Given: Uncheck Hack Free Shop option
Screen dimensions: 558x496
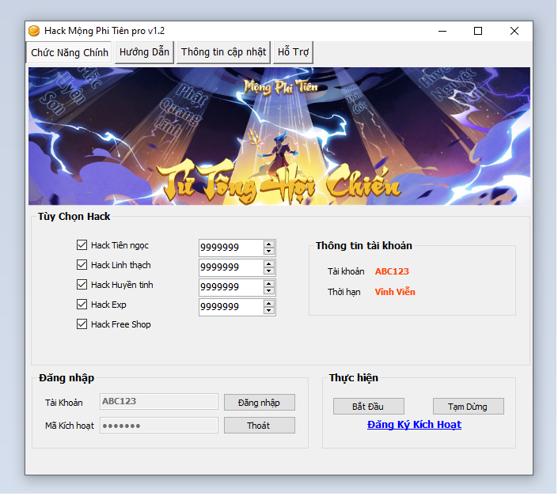Looking at the screenshot, I should [x=82, y=324].
